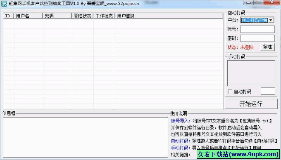
Task: Close the window
Action: 271,2
